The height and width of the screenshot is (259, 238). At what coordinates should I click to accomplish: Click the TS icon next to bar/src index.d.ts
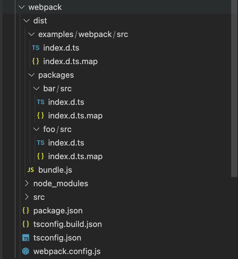click(40, 102)
